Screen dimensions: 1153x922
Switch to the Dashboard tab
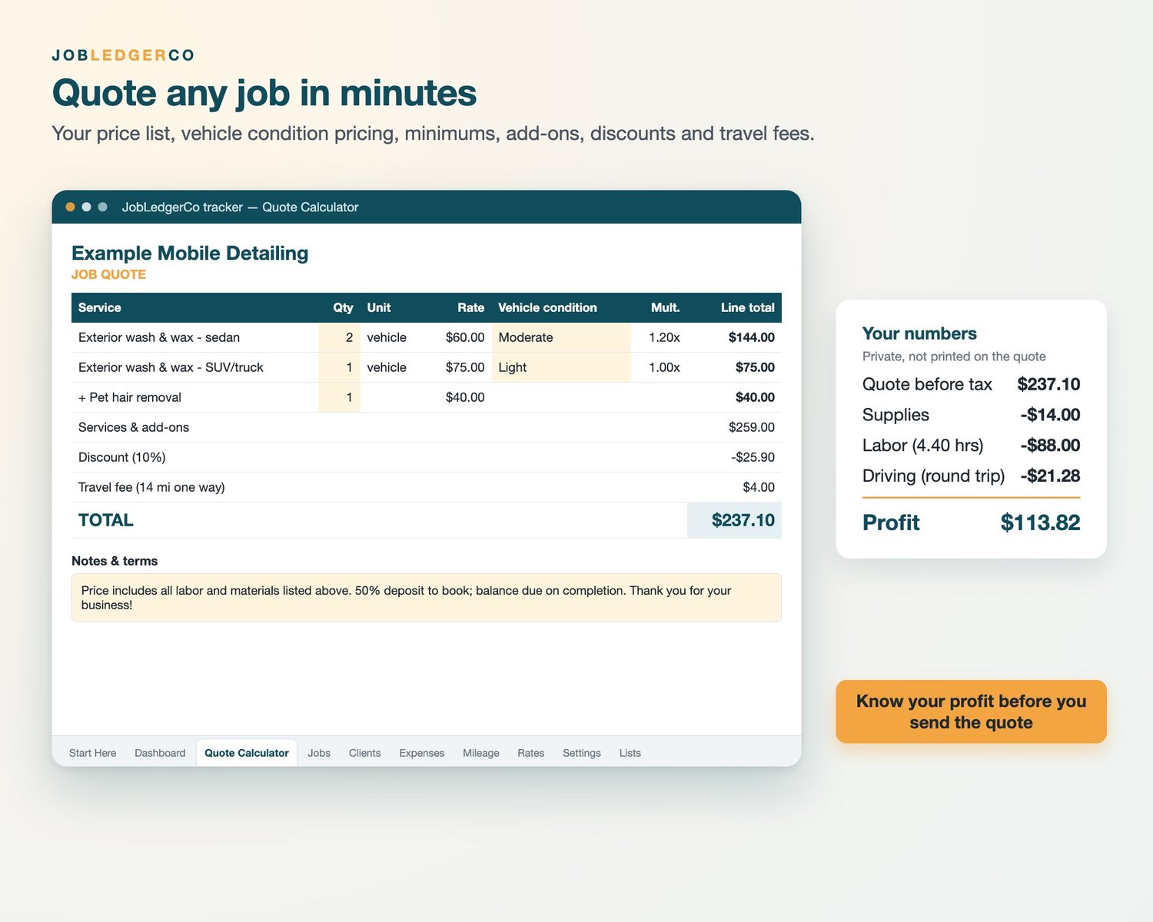point(160,753)
